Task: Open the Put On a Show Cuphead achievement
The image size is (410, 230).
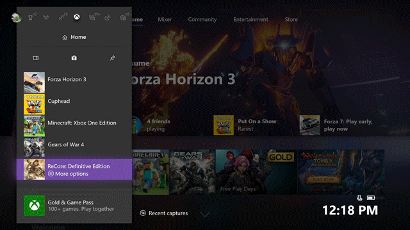Action: (x=245, y=125)
